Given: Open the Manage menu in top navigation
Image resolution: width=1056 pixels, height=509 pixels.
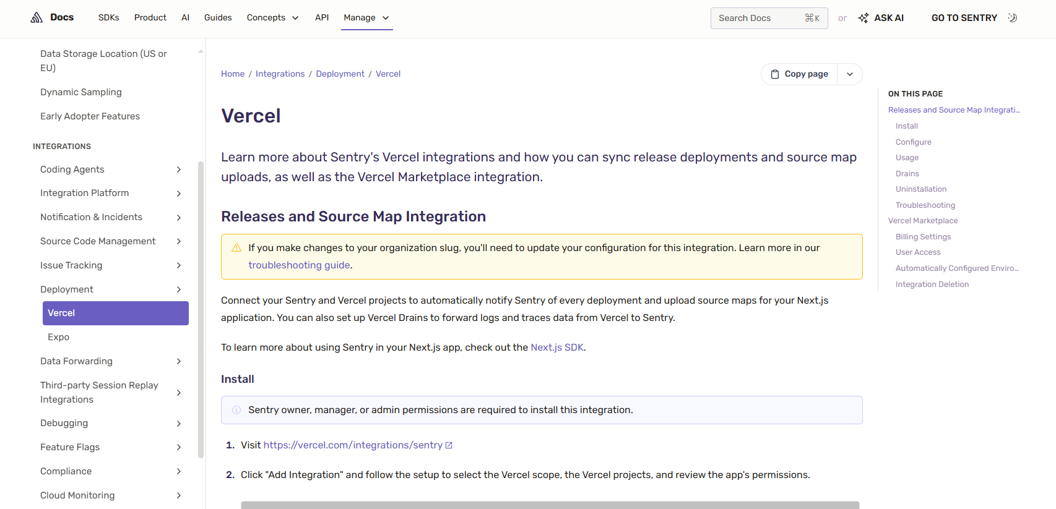Looking at the screenshot, I should (366, 18).
